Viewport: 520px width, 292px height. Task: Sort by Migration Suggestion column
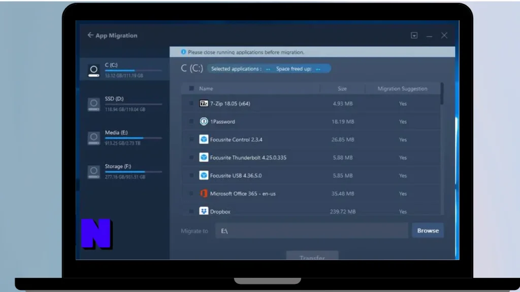[x=402, y=88]
